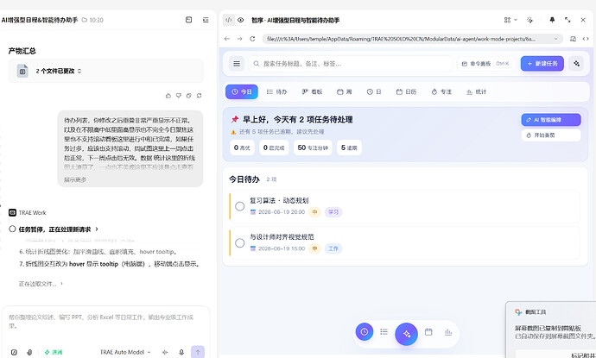The width and height of the screenshot is (596, 358).
Task: Go forward in the preview browser
Action: [239, 39]
